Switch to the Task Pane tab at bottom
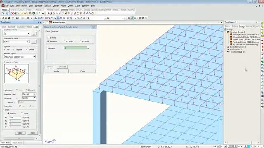264x148 pixels. point(17,143)
